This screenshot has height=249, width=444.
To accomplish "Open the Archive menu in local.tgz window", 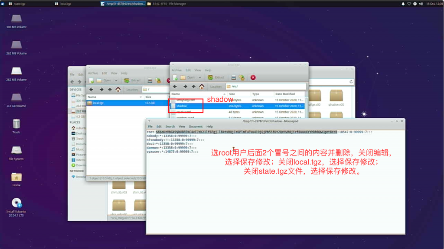I will (176, 70).
